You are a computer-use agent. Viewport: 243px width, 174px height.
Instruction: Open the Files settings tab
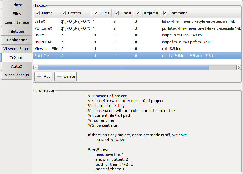[17, 14]
